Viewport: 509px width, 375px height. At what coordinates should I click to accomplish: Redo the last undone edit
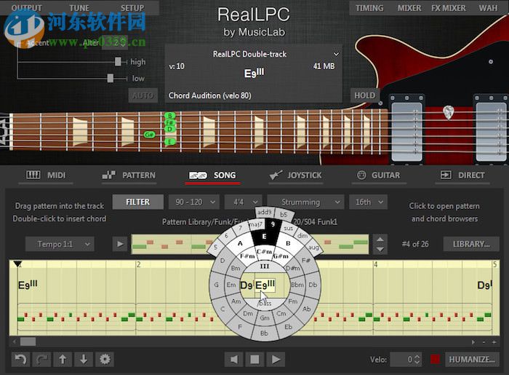pos(41,360)
